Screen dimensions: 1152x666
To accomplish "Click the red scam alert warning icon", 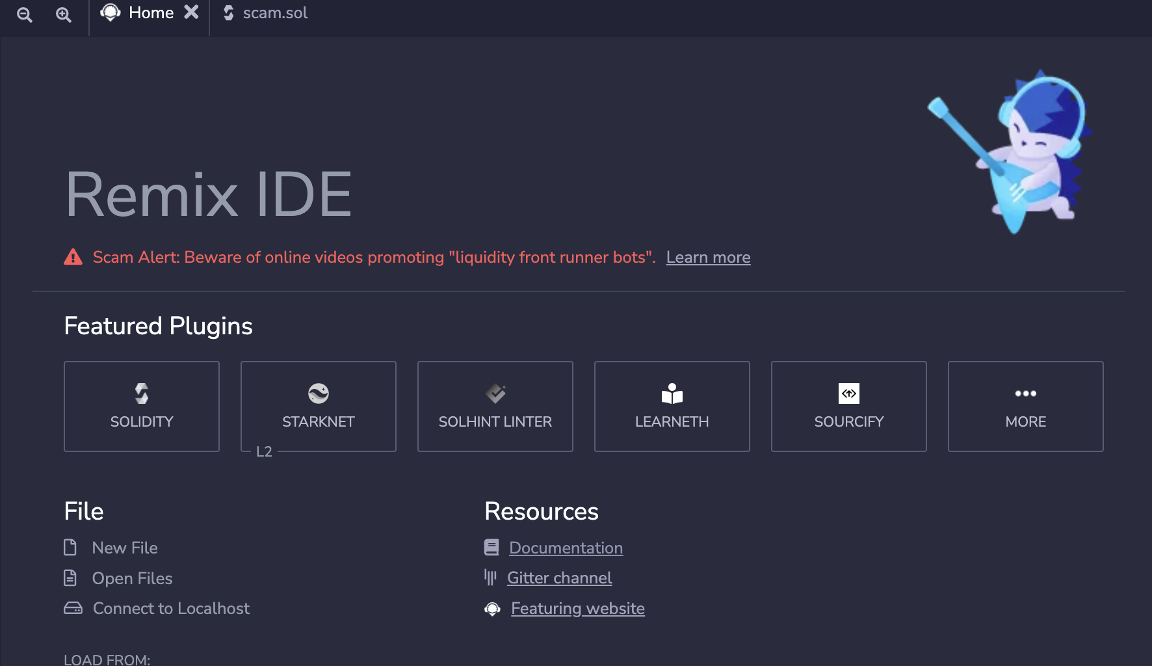I will [x=73, y=258].
